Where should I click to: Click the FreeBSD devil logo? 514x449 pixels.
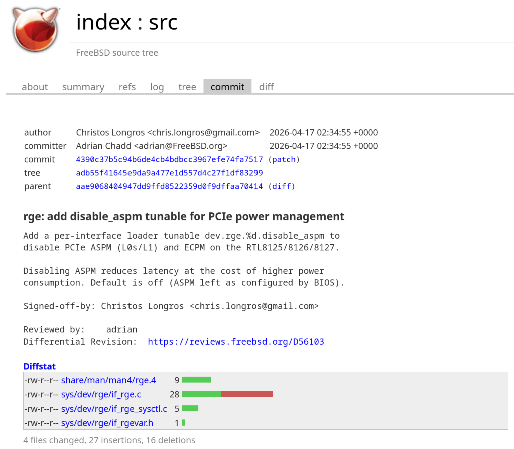coord(35,30)
